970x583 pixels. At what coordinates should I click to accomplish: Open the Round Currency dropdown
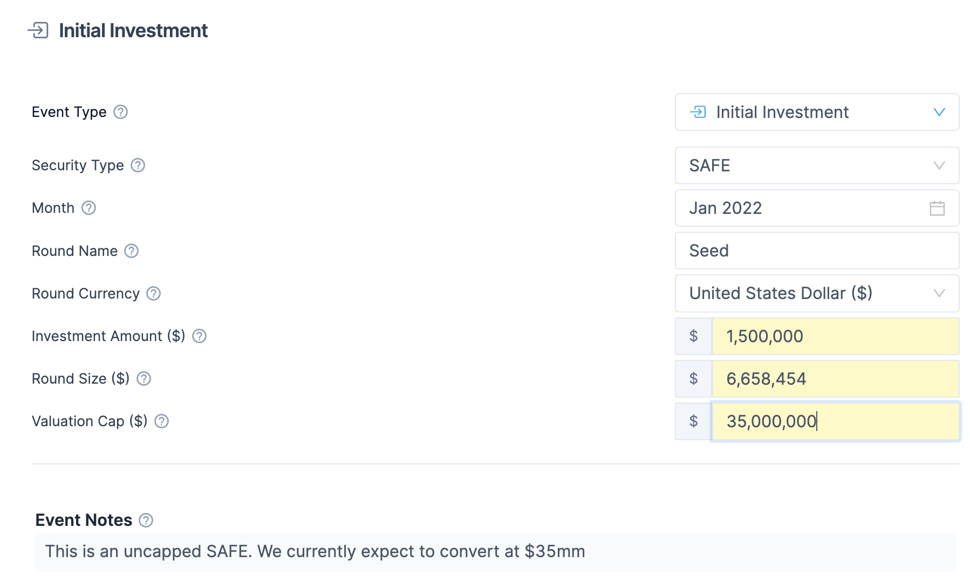click(x=817, y=294)
